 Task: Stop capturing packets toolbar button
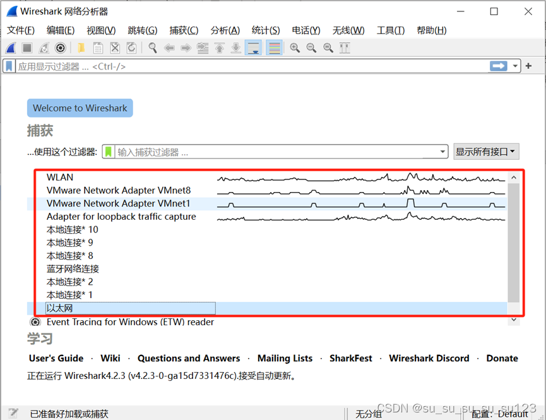tap(27, 48)
